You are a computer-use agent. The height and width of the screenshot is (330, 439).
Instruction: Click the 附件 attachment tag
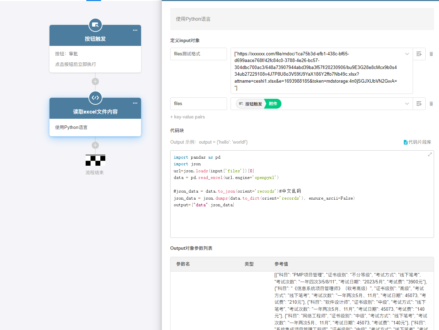273,104
